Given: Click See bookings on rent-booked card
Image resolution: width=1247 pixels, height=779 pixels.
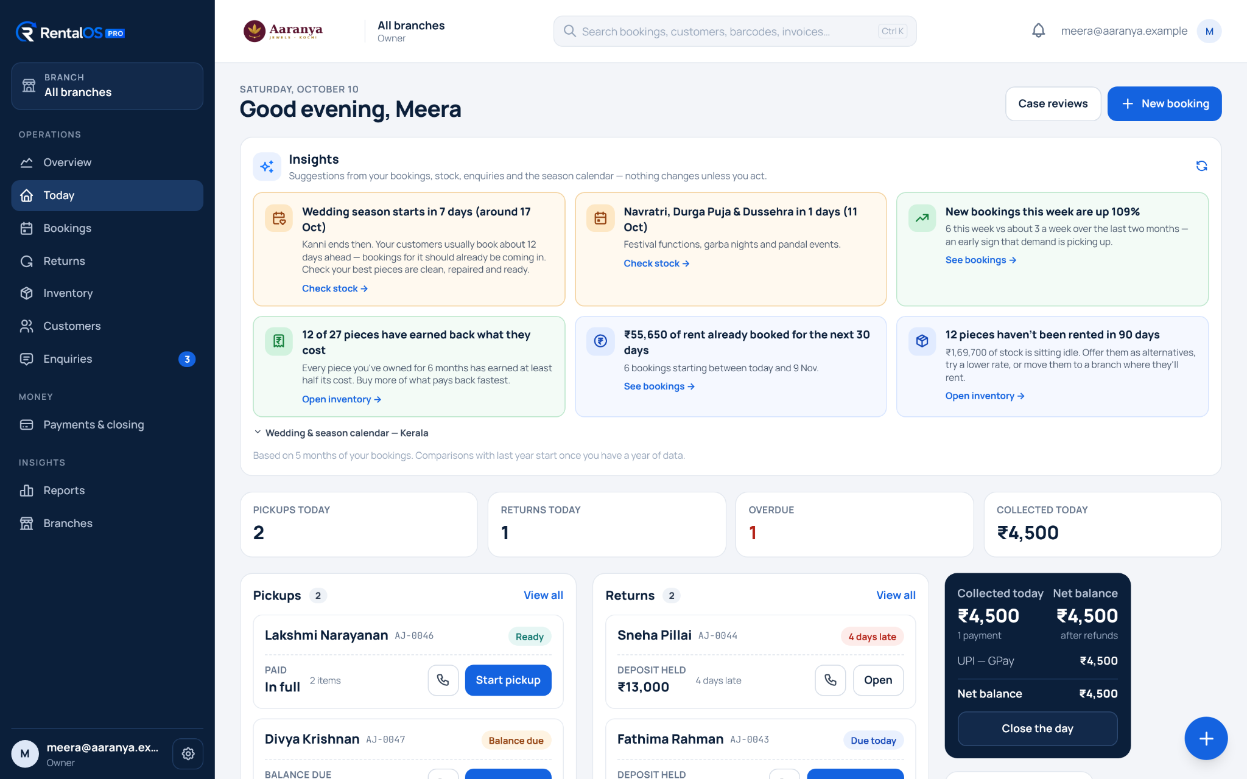Looking at the screenshot, I should pos(659,386).
